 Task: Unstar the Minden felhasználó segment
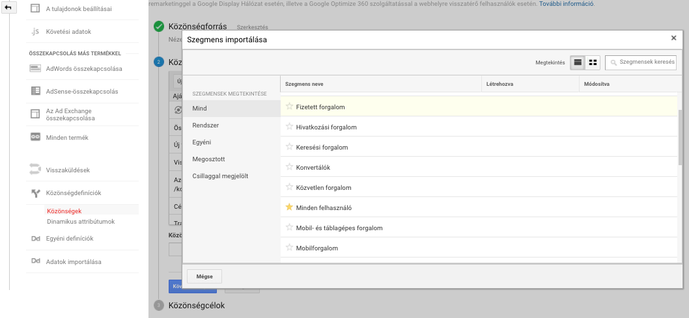click(x=290, y=207)
